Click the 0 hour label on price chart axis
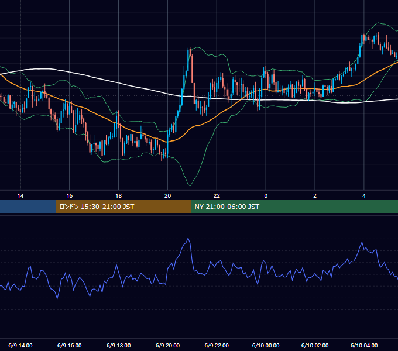 point(266,196)
